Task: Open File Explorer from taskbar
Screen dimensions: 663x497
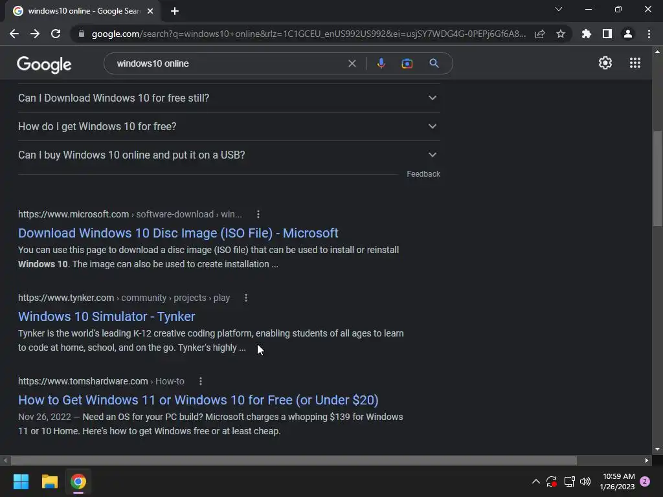Action: [x=49, y=481]
